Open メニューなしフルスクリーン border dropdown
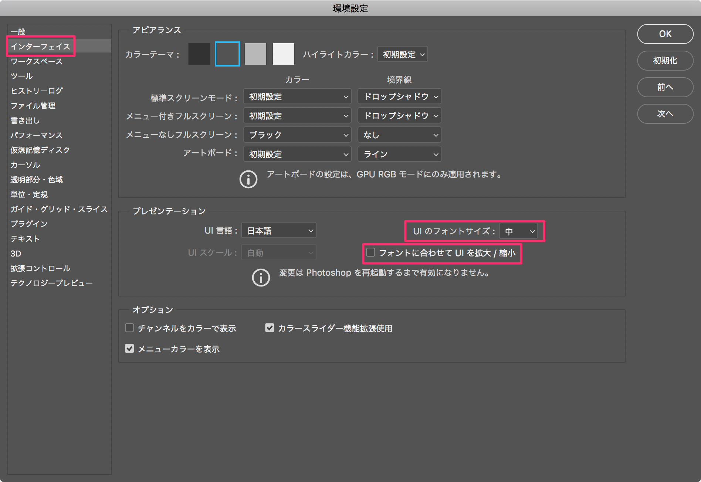Viewport: 701px width, 482px height. [x=399, y=135]
